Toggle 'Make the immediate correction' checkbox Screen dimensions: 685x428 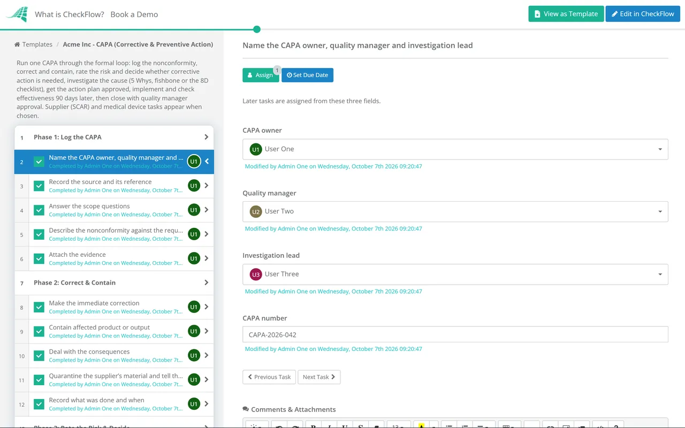point(39,307)
